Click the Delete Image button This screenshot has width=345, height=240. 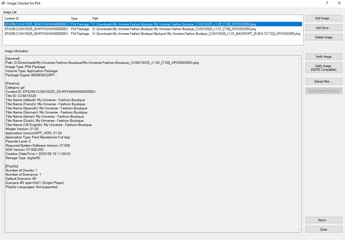pos(324,37)
